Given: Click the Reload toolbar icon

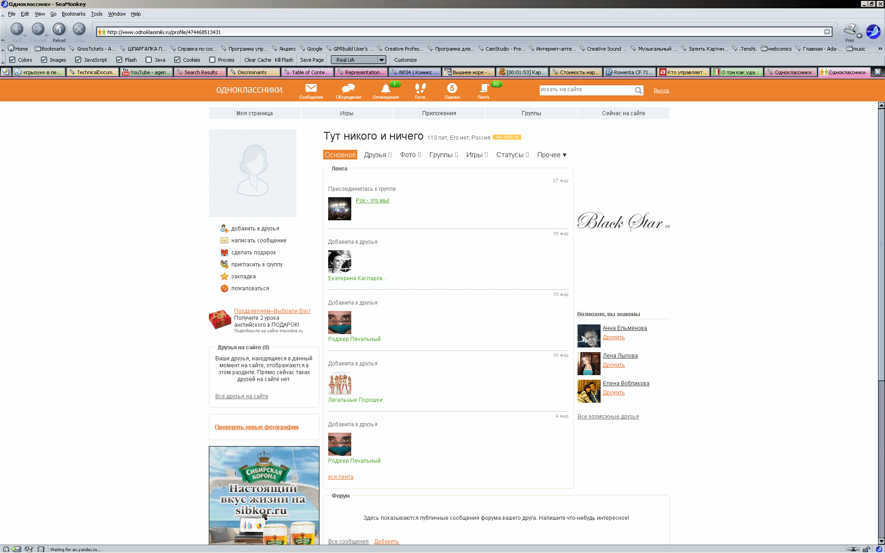Looking at the screenshot, I should point(59,30).
